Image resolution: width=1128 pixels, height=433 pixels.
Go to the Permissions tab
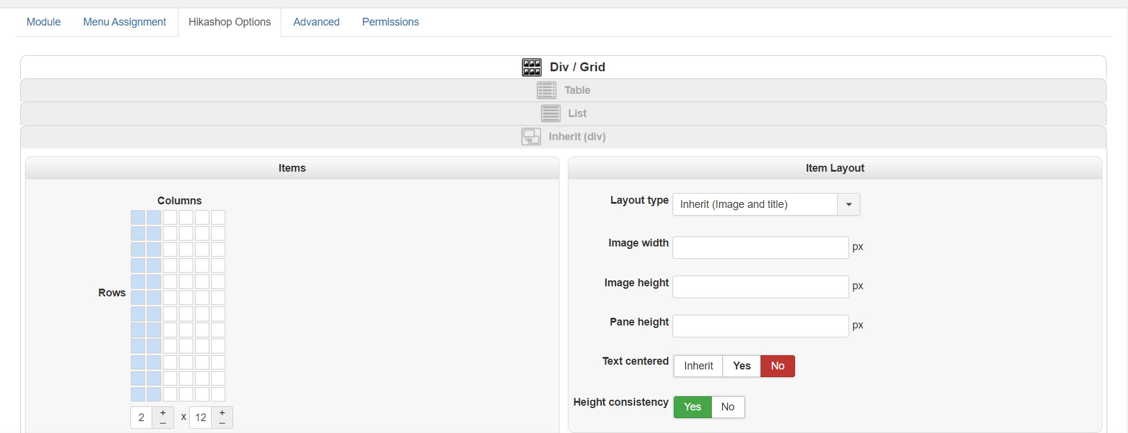click(x=390, y=22)
